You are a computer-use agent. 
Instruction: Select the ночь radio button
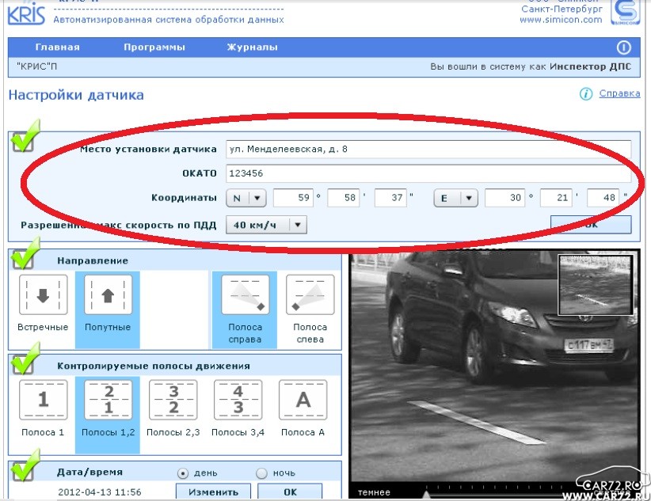tap(261, 473)
